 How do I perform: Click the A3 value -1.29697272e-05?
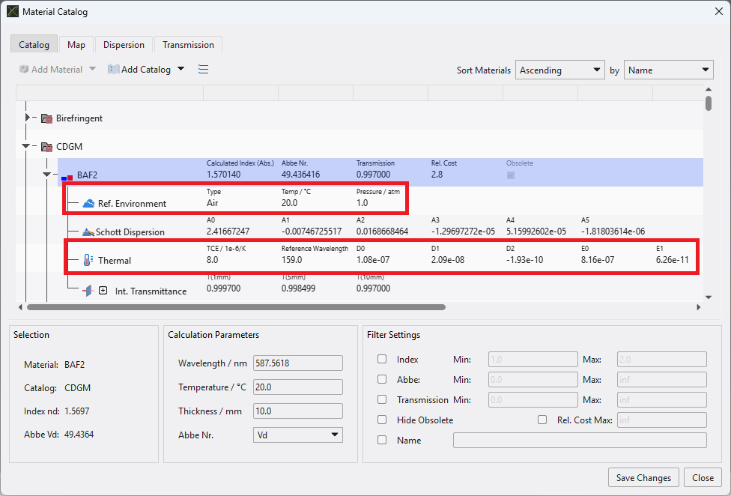[x=463, y=232]
